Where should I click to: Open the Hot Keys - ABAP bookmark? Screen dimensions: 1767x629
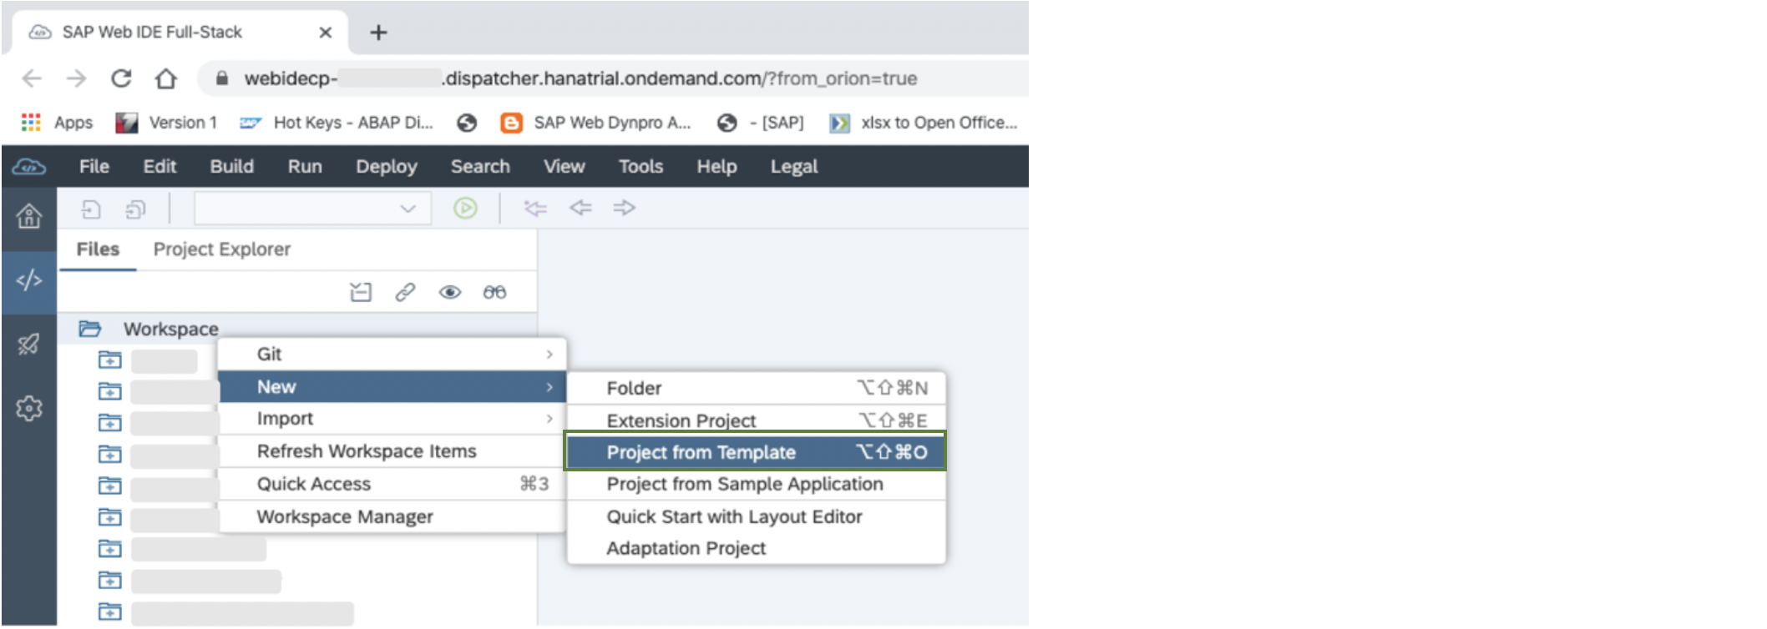point(337,123)
